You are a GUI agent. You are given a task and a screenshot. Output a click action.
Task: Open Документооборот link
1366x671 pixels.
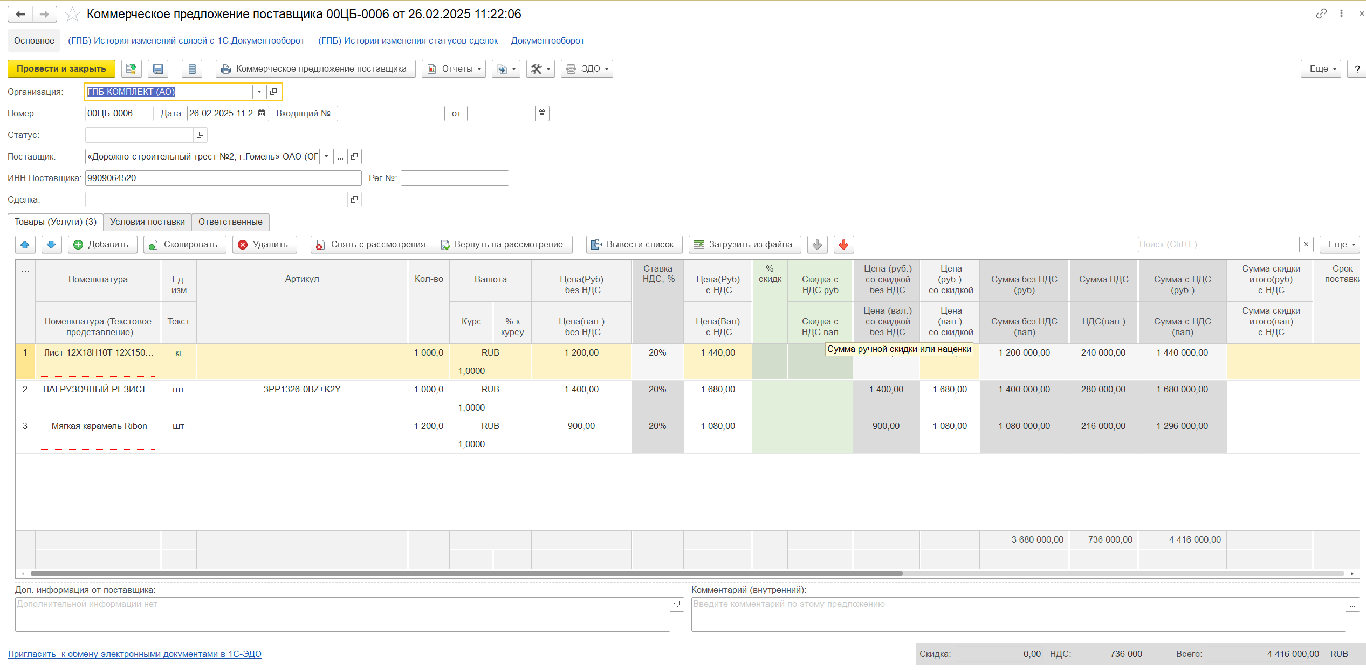[547, 40]
